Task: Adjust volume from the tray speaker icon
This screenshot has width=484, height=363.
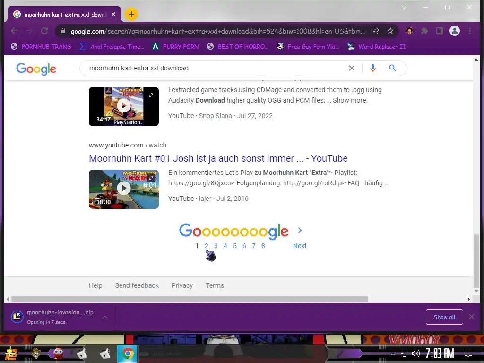Action: point(416,354)
